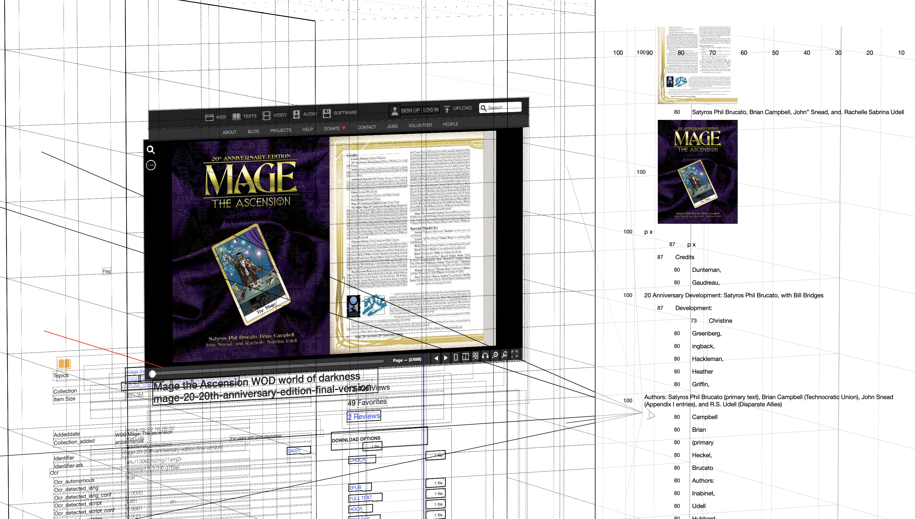Open the DONATE menu item

point(332,128)
